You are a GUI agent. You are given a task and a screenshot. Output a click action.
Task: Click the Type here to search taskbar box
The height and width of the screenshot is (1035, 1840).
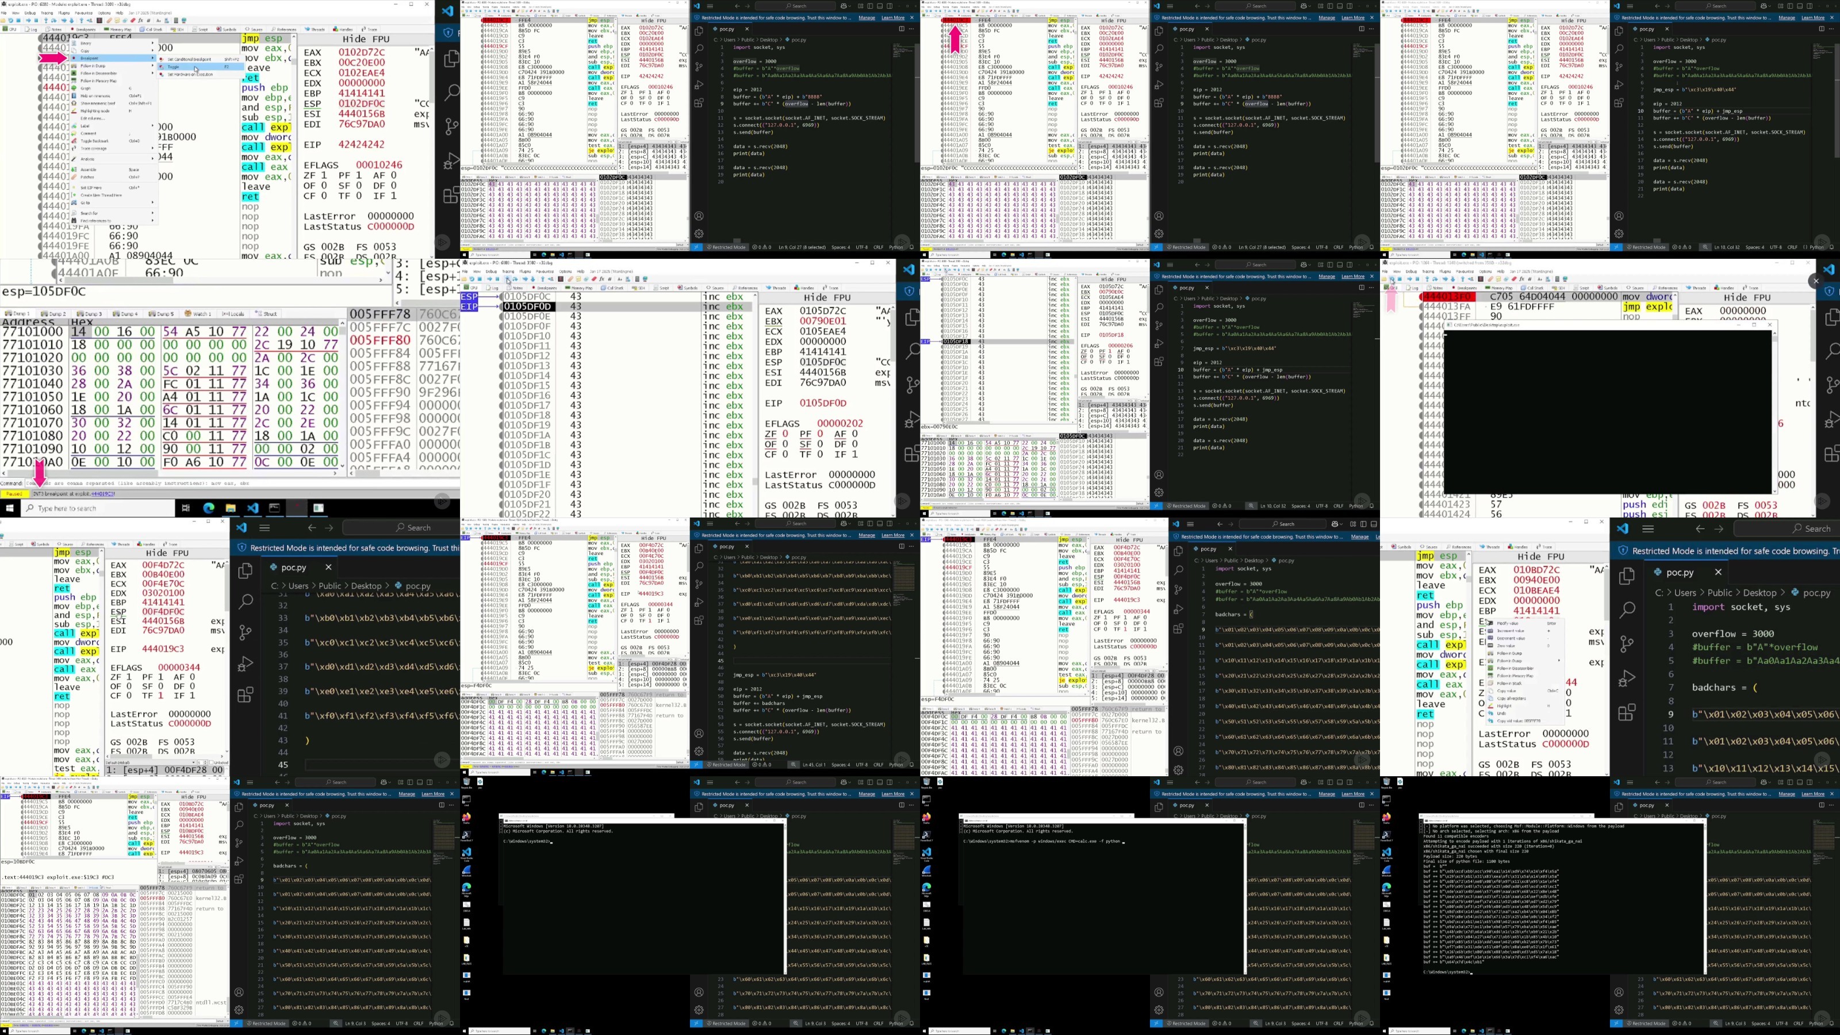coord(98,508)
